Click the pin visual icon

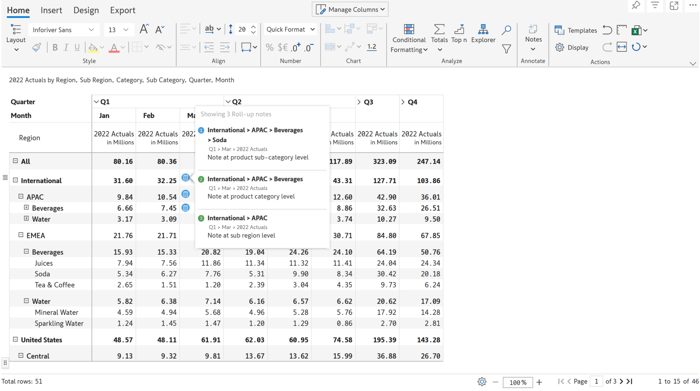tap(636, 5)
